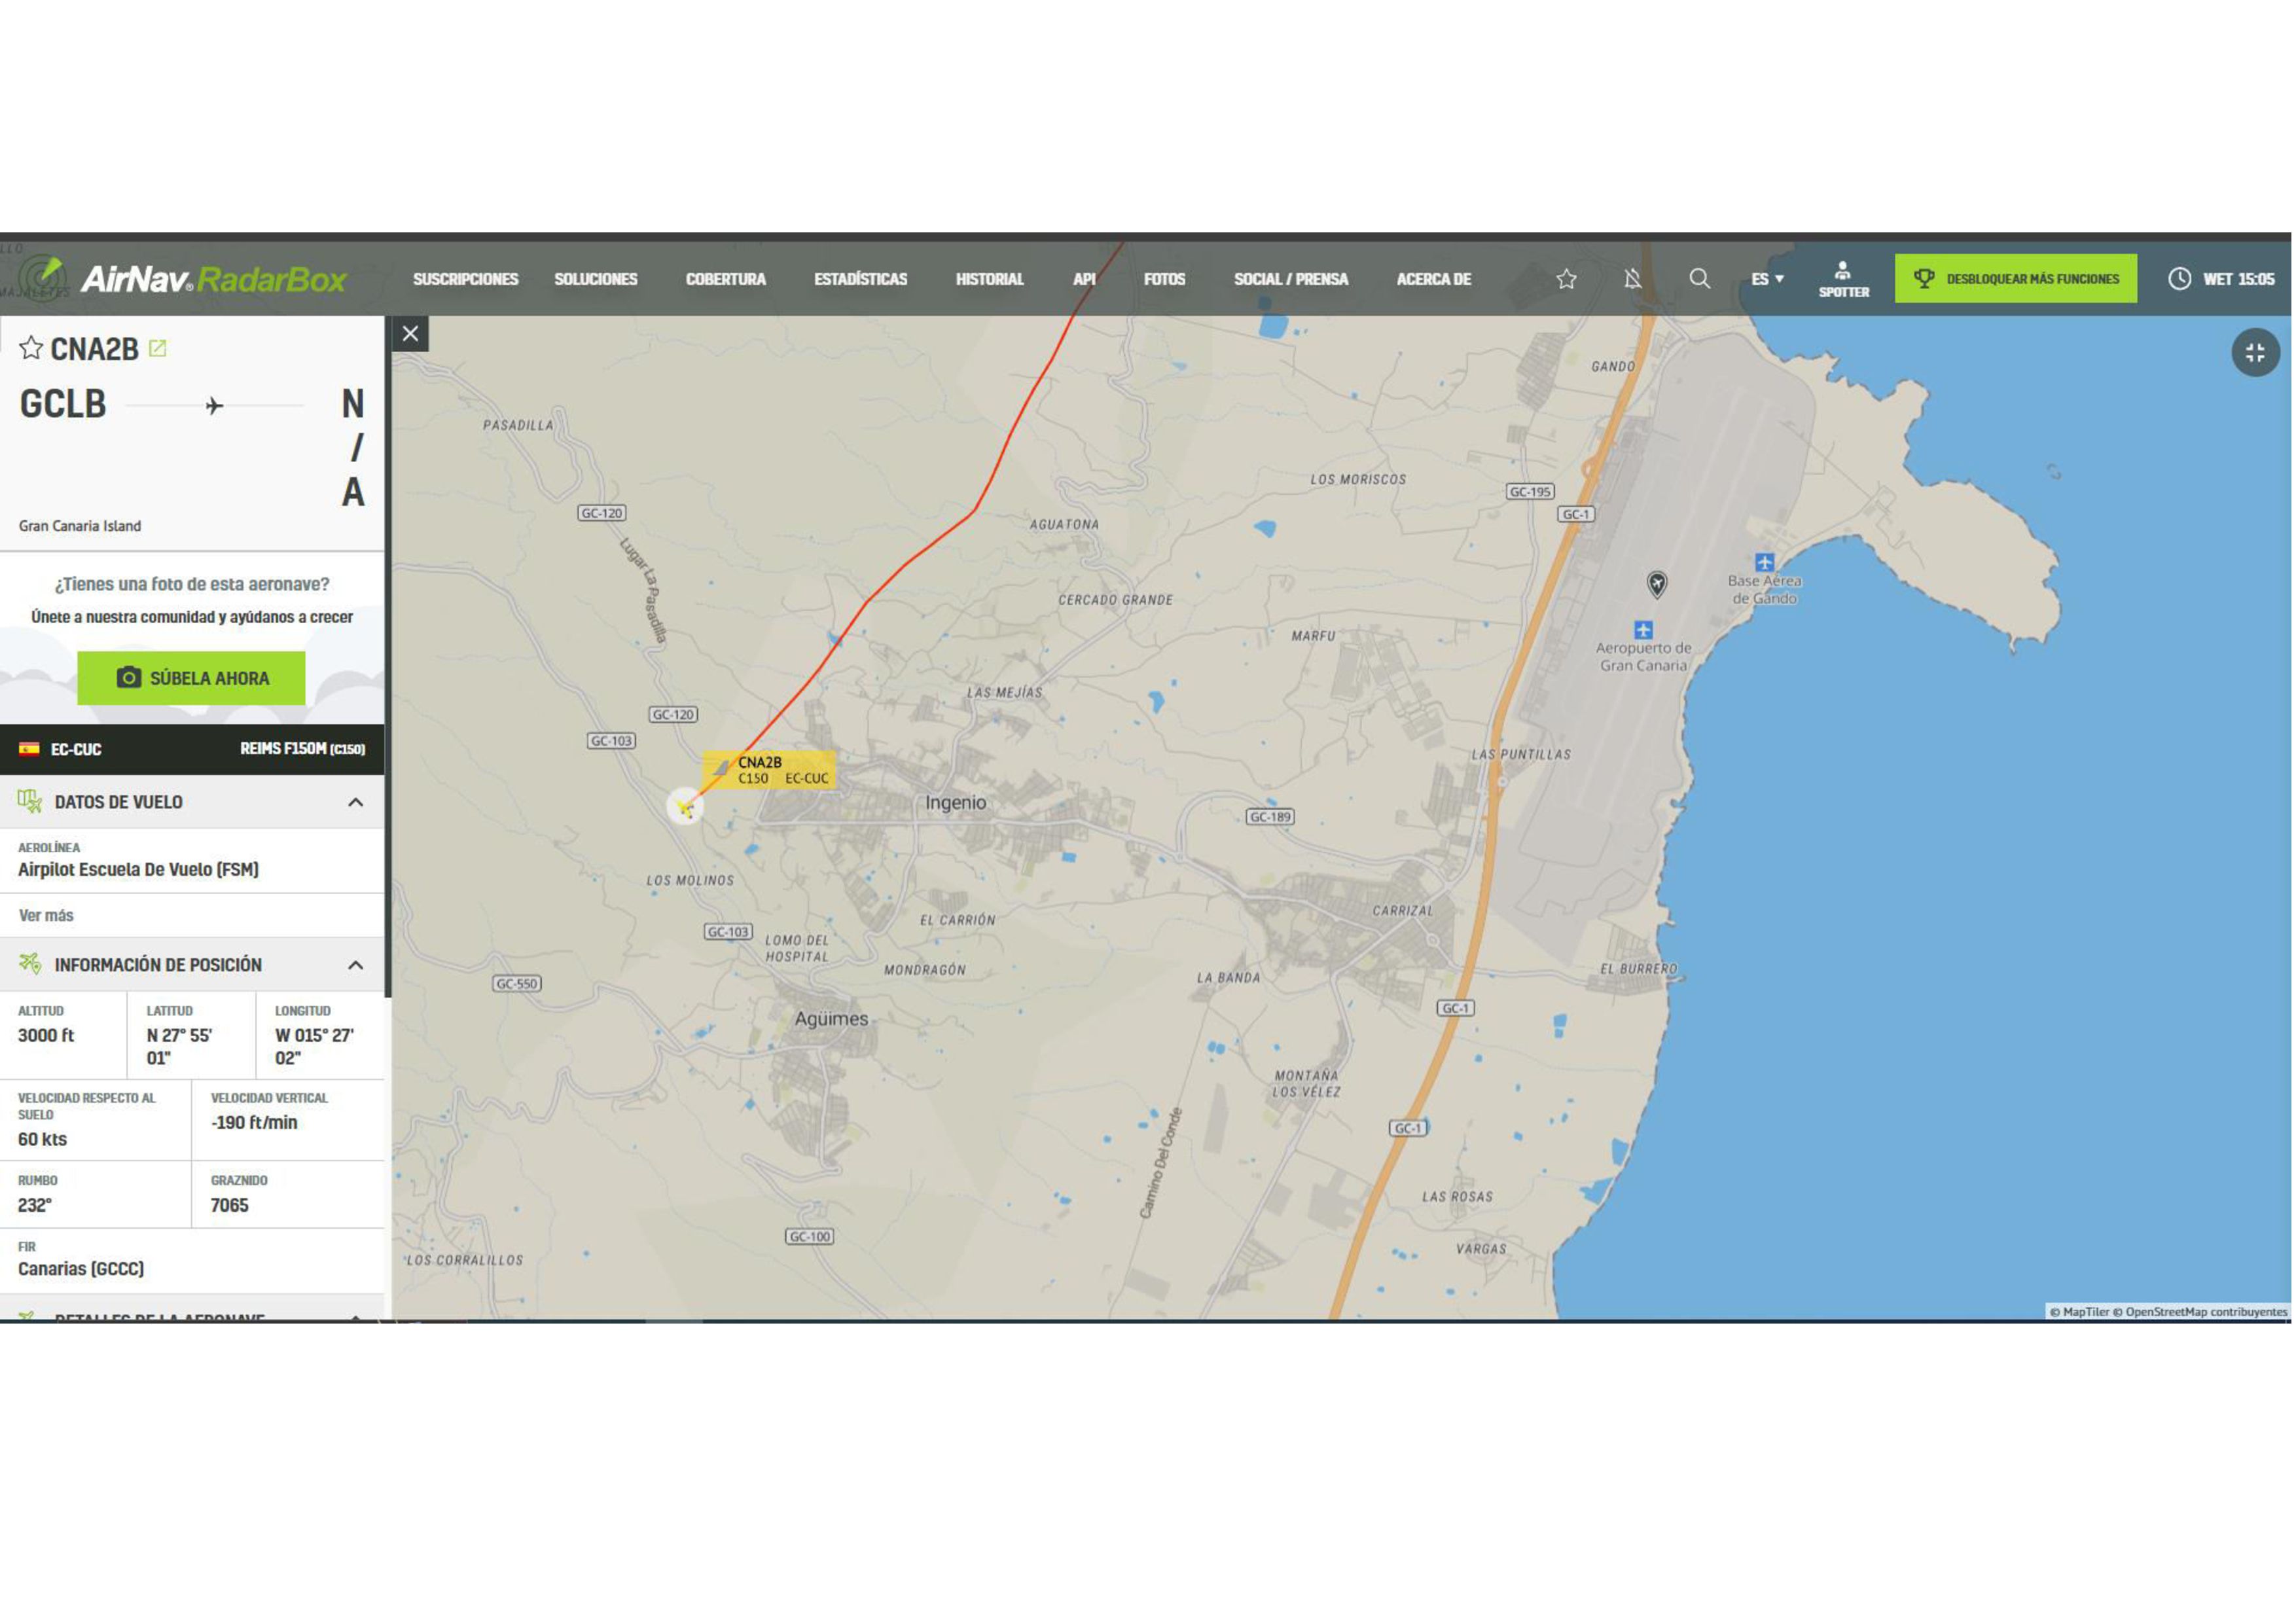2296x1624 pixels.
Task: Click the -190 ft/min vertical speed value
Action: click(x=254, y=1123)
